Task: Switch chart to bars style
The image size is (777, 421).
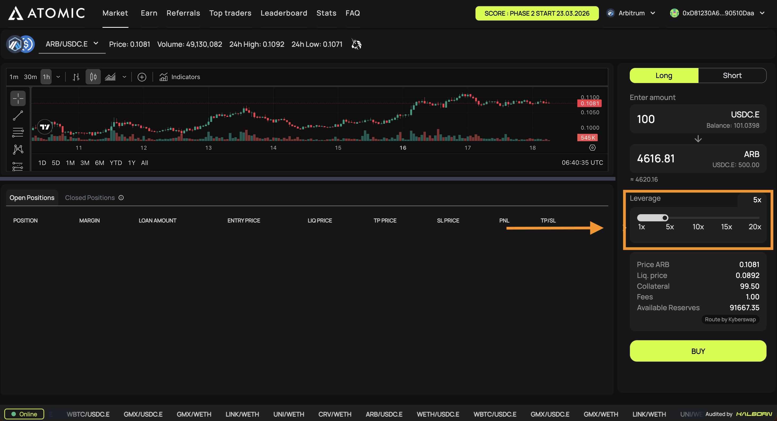Action: pyautogui.click(x=76, y=77)
